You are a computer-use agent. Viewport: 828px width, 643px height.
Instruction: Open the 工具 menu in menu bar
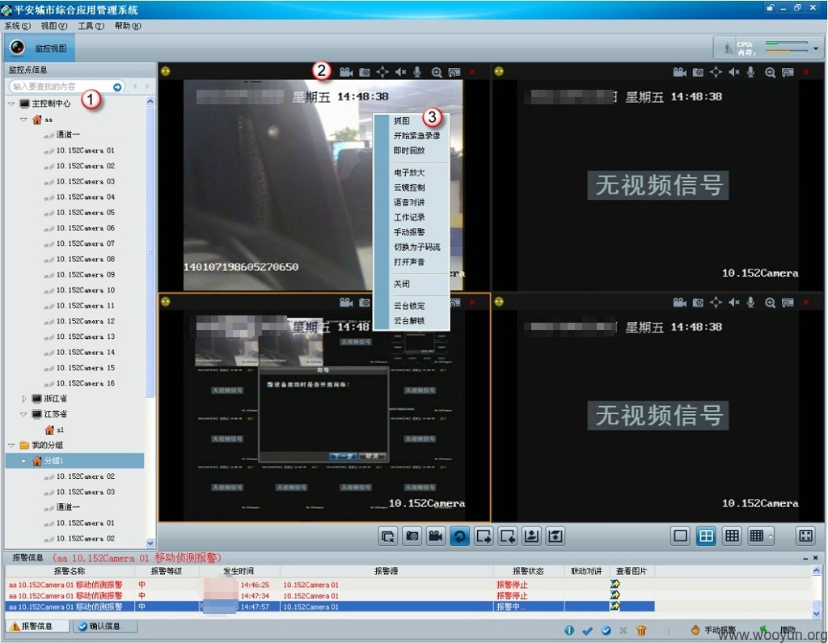[91, 26]
